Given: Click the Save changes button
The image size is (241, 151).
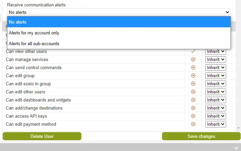Looking at the screenshot, I should (x=201, y=136).
